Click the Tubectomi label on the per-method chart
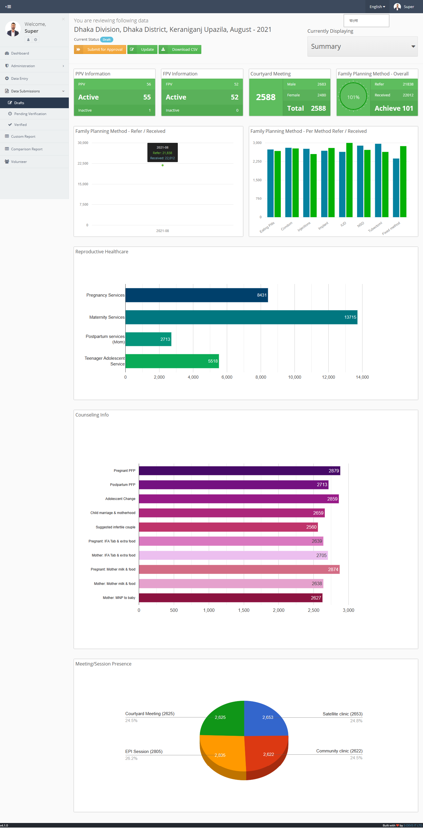 click(x=375, y=227)
